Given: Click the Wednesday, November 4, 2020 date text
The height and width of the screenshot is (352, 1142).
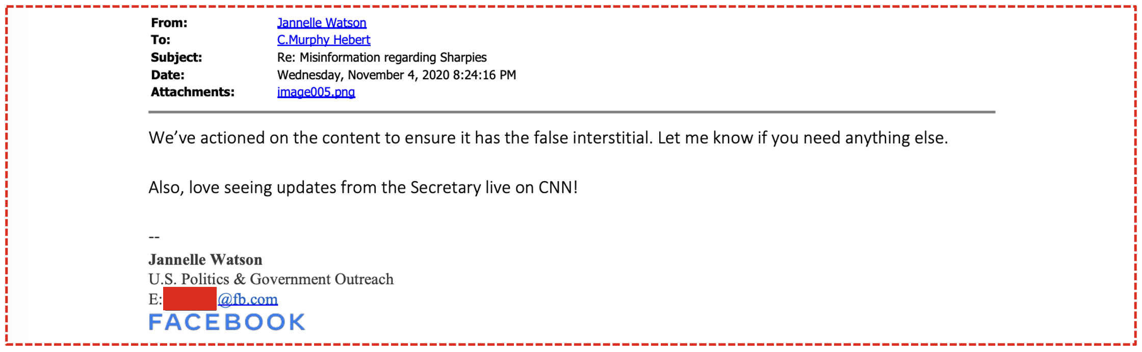Looking at the screenshot, I should (396, 75).
